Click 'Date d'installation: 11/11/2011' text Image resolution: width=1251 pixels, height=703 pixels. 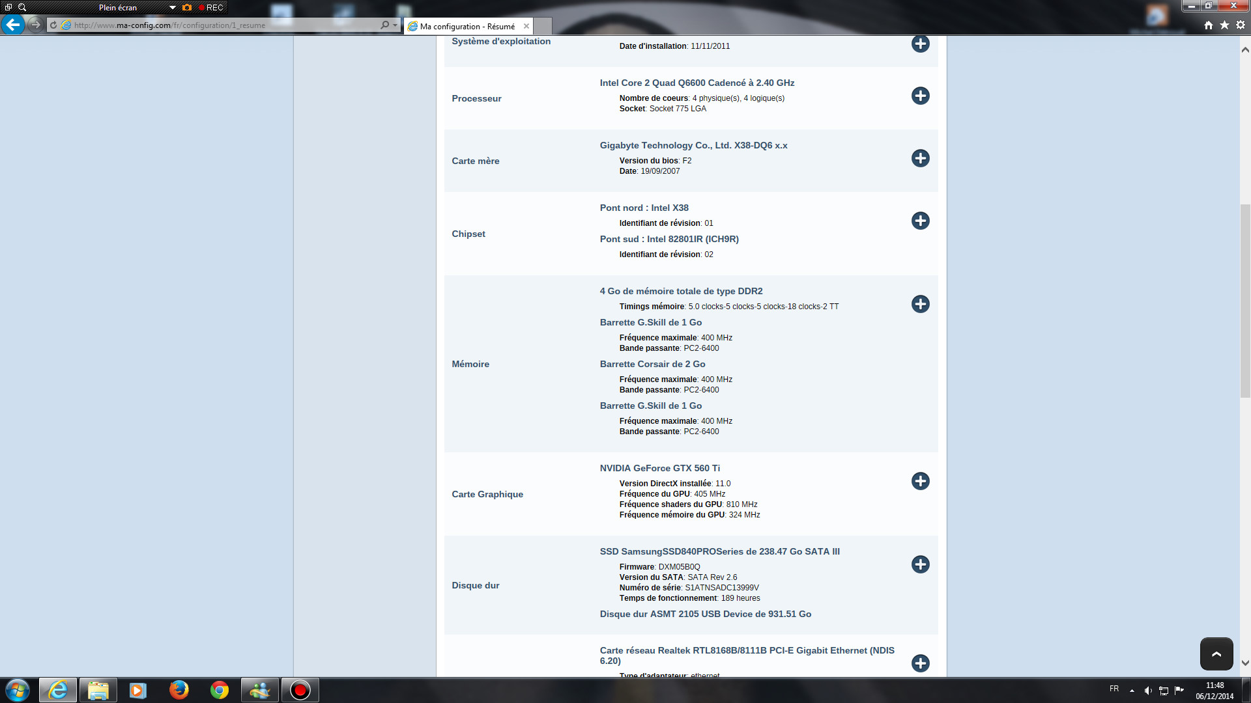pyautogui.click(x=674, y=46)
